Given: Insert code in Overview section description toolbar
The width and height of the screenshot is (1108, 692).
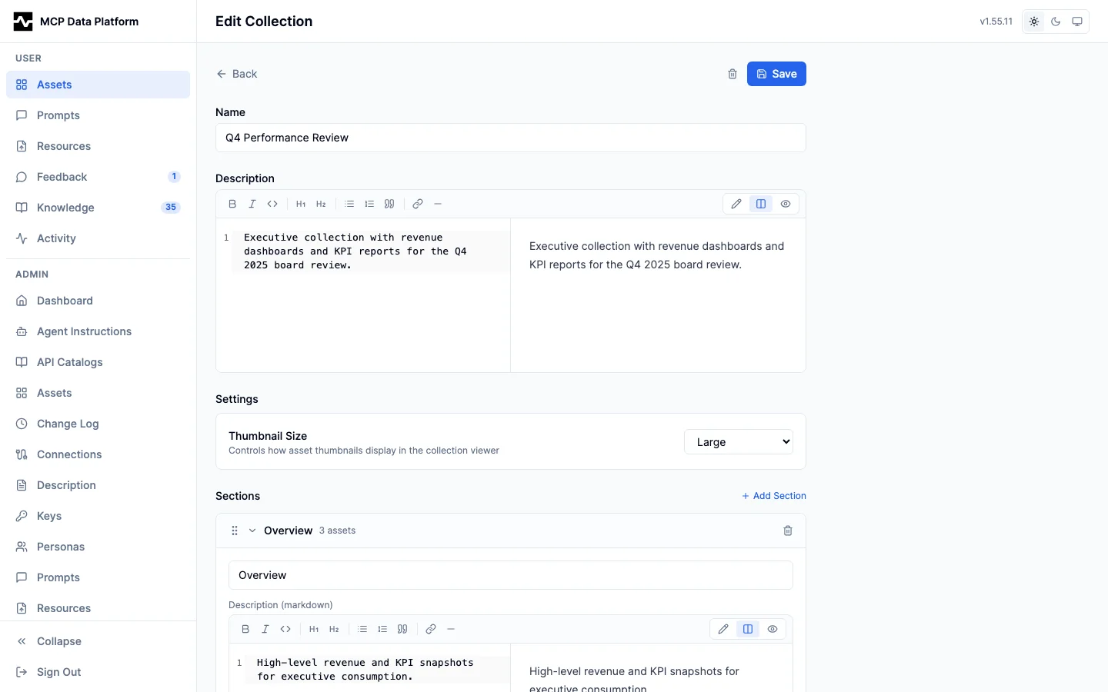Looking at the screenshot, I should 285,629.
